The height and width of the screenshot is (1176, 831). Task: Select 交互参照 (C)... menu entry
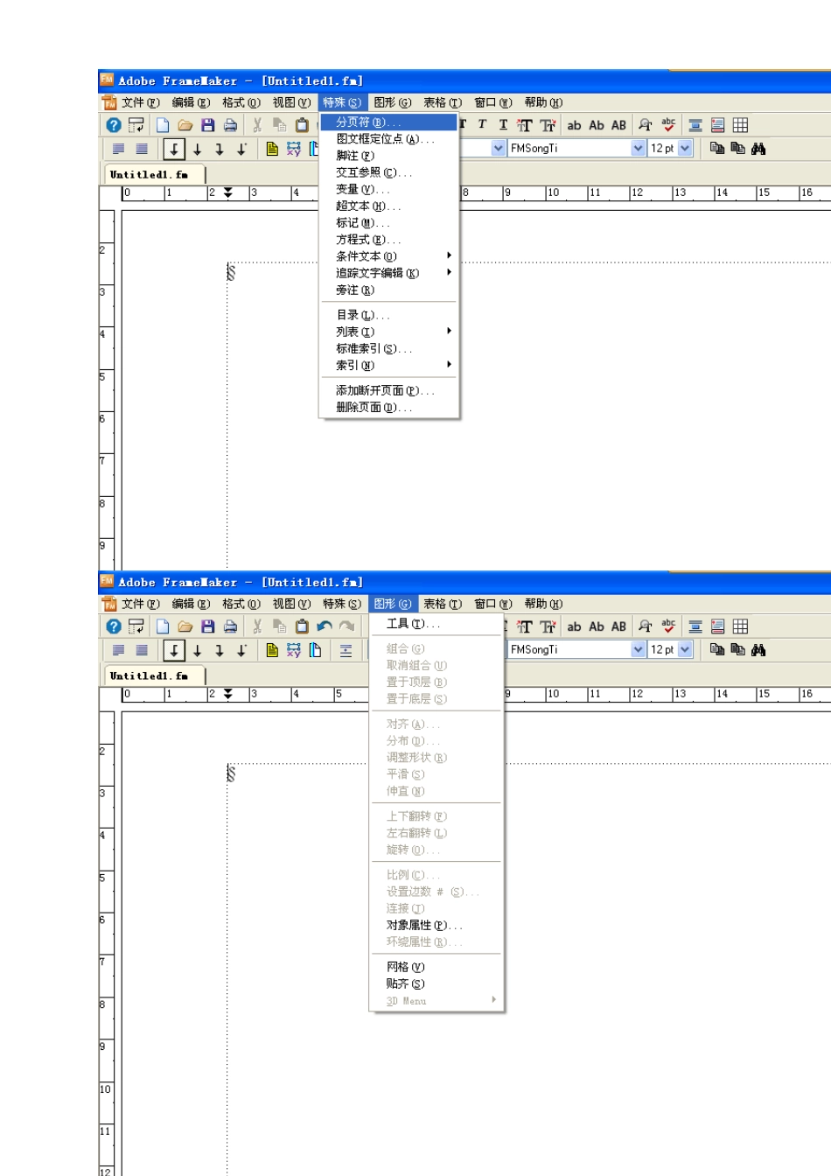389,172
